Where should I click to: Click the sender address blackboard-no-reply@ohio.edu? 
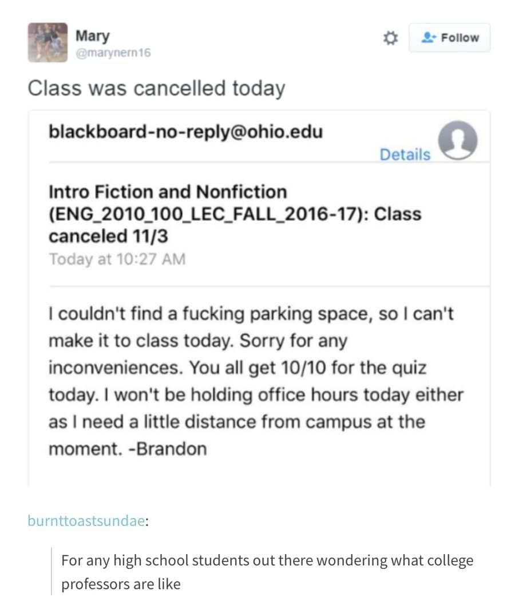click(x=185, y=132)
